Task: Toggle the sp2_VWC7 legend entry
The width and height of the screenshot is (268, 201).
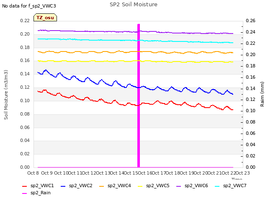Action: pyautogui.click(x=231, y=186)
